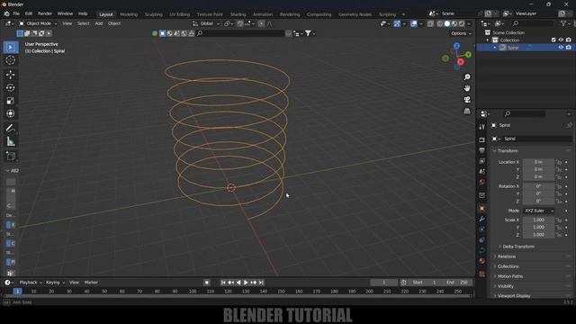Click the Blender logo menu icon
The width and height of the screenshot is (576, 324).
pyautogui.click(x=6, y=13)
